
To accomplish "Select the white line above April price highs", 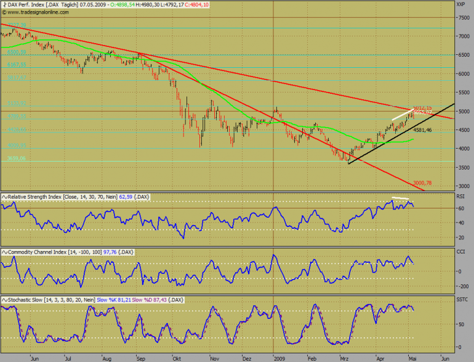I will pos(402,115).
